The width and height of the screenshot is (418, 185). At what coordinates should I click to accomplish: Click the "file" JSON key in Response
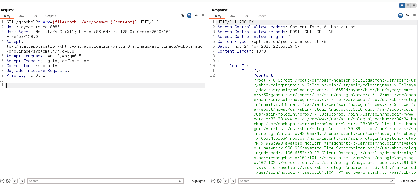point(249,71)
